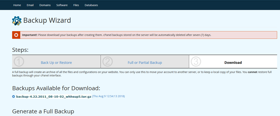Click the step 1 circled number
The width and height of the screenshot is (280, 116).
(19, 62)
